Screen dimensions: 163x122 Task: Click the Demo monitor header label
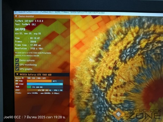pyautogui.click(x=26, y=16)
